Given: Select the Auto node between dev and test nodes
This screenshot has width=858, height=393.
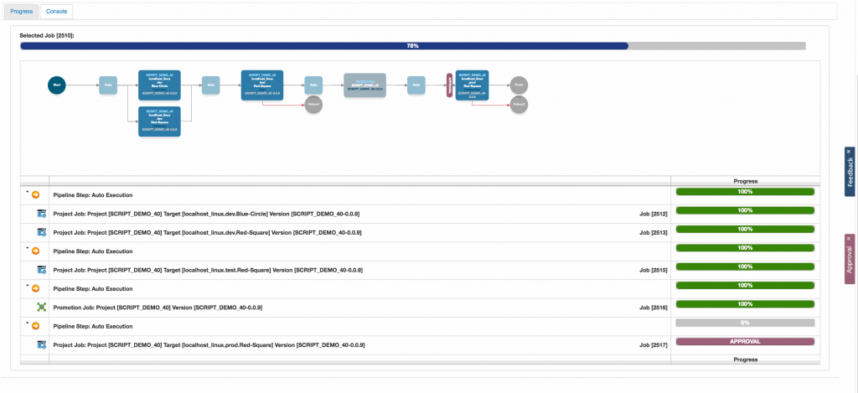Looking at the screenshot, I should click(x=210, y=85).
